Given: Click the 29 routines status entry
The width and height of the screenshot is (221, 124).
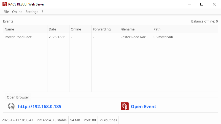Looking at the screenshot, I should tap(108, 120).
